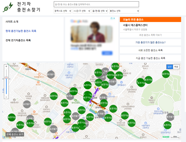This screenshot has height=142, width=186.
Task: Click the 서울디자인고등학교 school icon
Action: (x=69, y=73)
